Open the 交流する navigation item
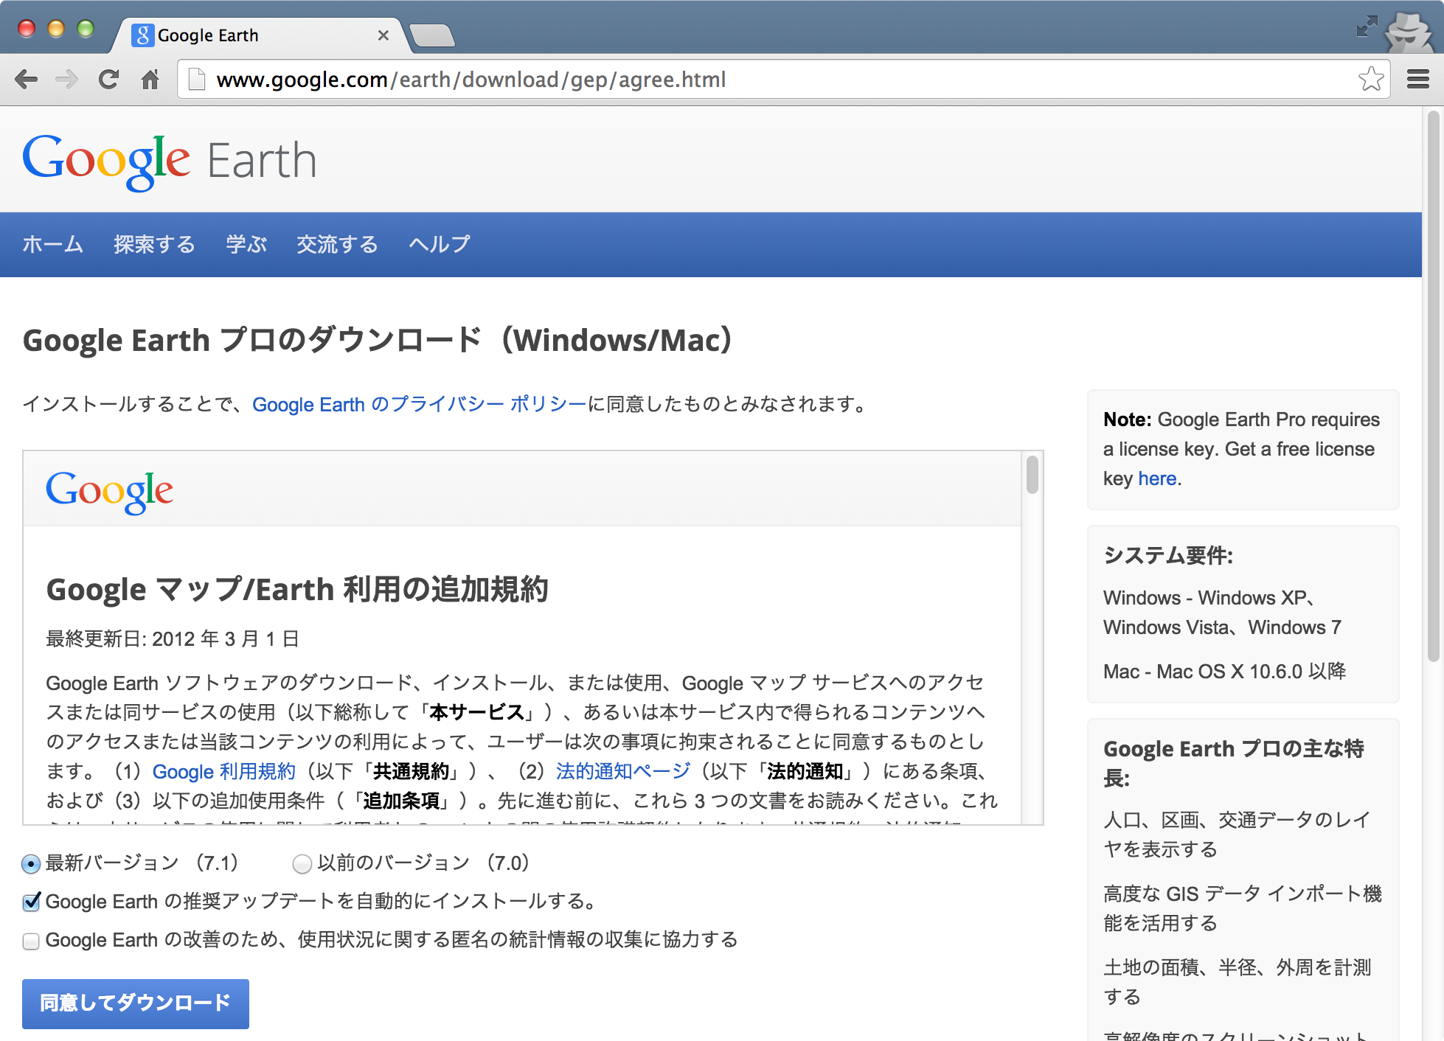Image resolution: width=1444 pixels, height=1041 pixels. [337, 244]
